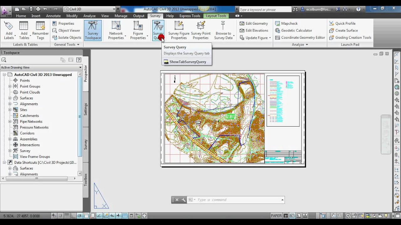401x225 pixels.
Task: Select Alignments in Prospector tree
Action: point(29,104)
